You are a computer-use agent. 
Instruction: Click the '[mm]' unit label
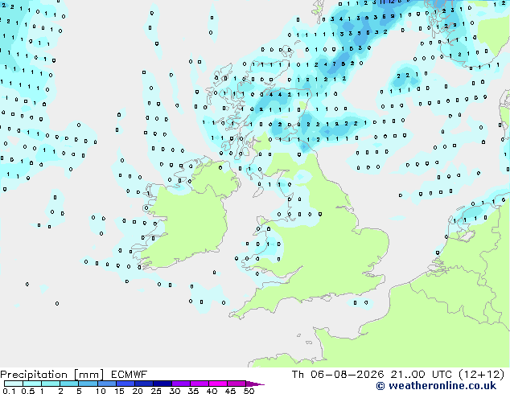[89, 375]
